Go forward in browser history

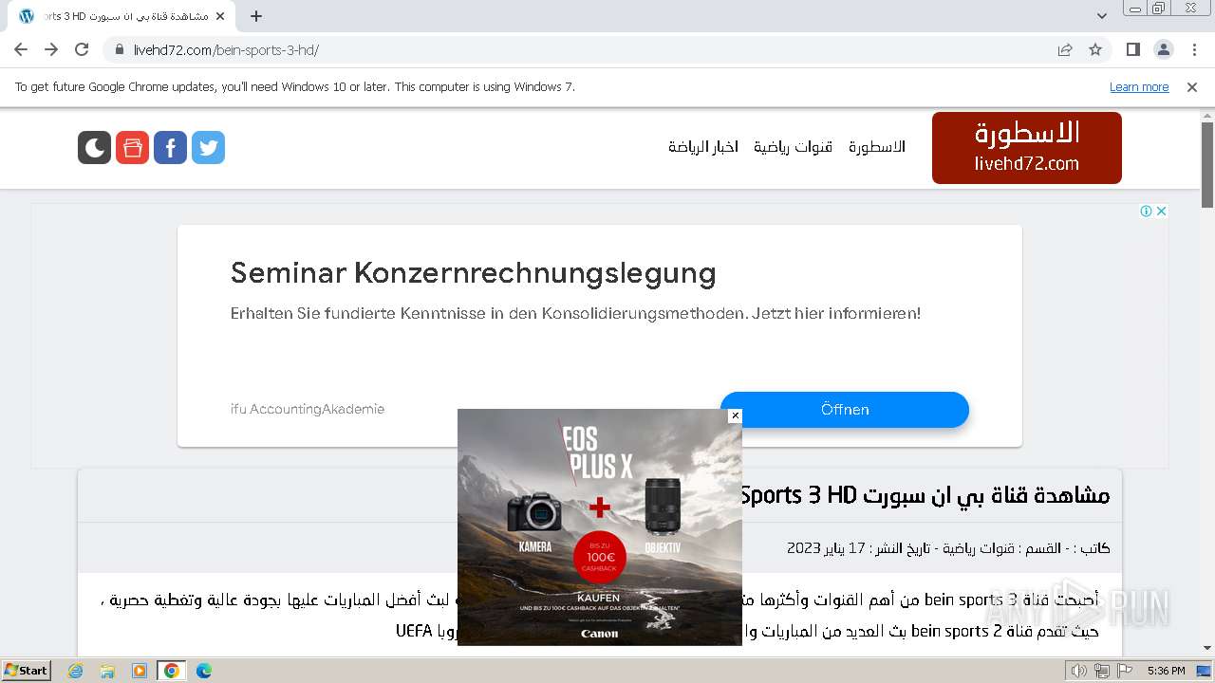[x=51, y=49]
